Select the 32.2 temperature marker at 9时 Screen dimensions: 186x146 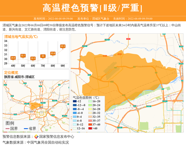[x=63, y=46]
